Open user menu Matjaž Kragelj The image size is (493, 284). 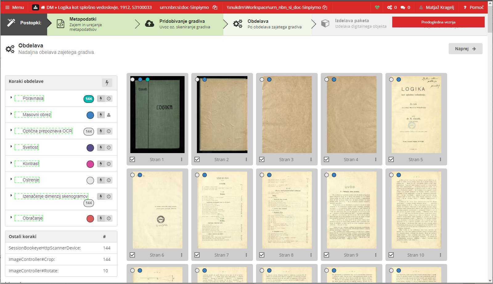(437, 7)
